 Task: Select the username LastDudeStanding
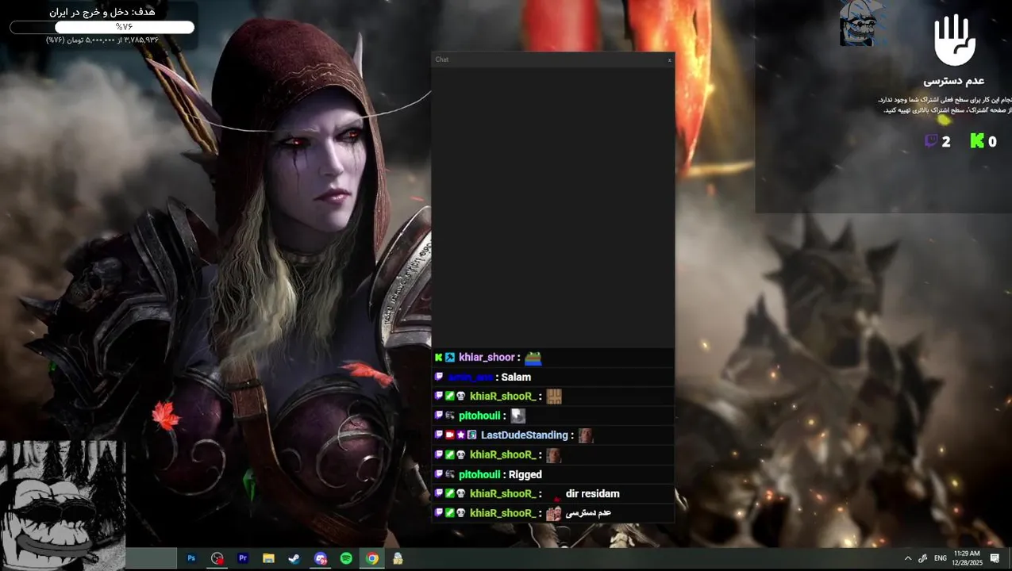click(524, 435)
